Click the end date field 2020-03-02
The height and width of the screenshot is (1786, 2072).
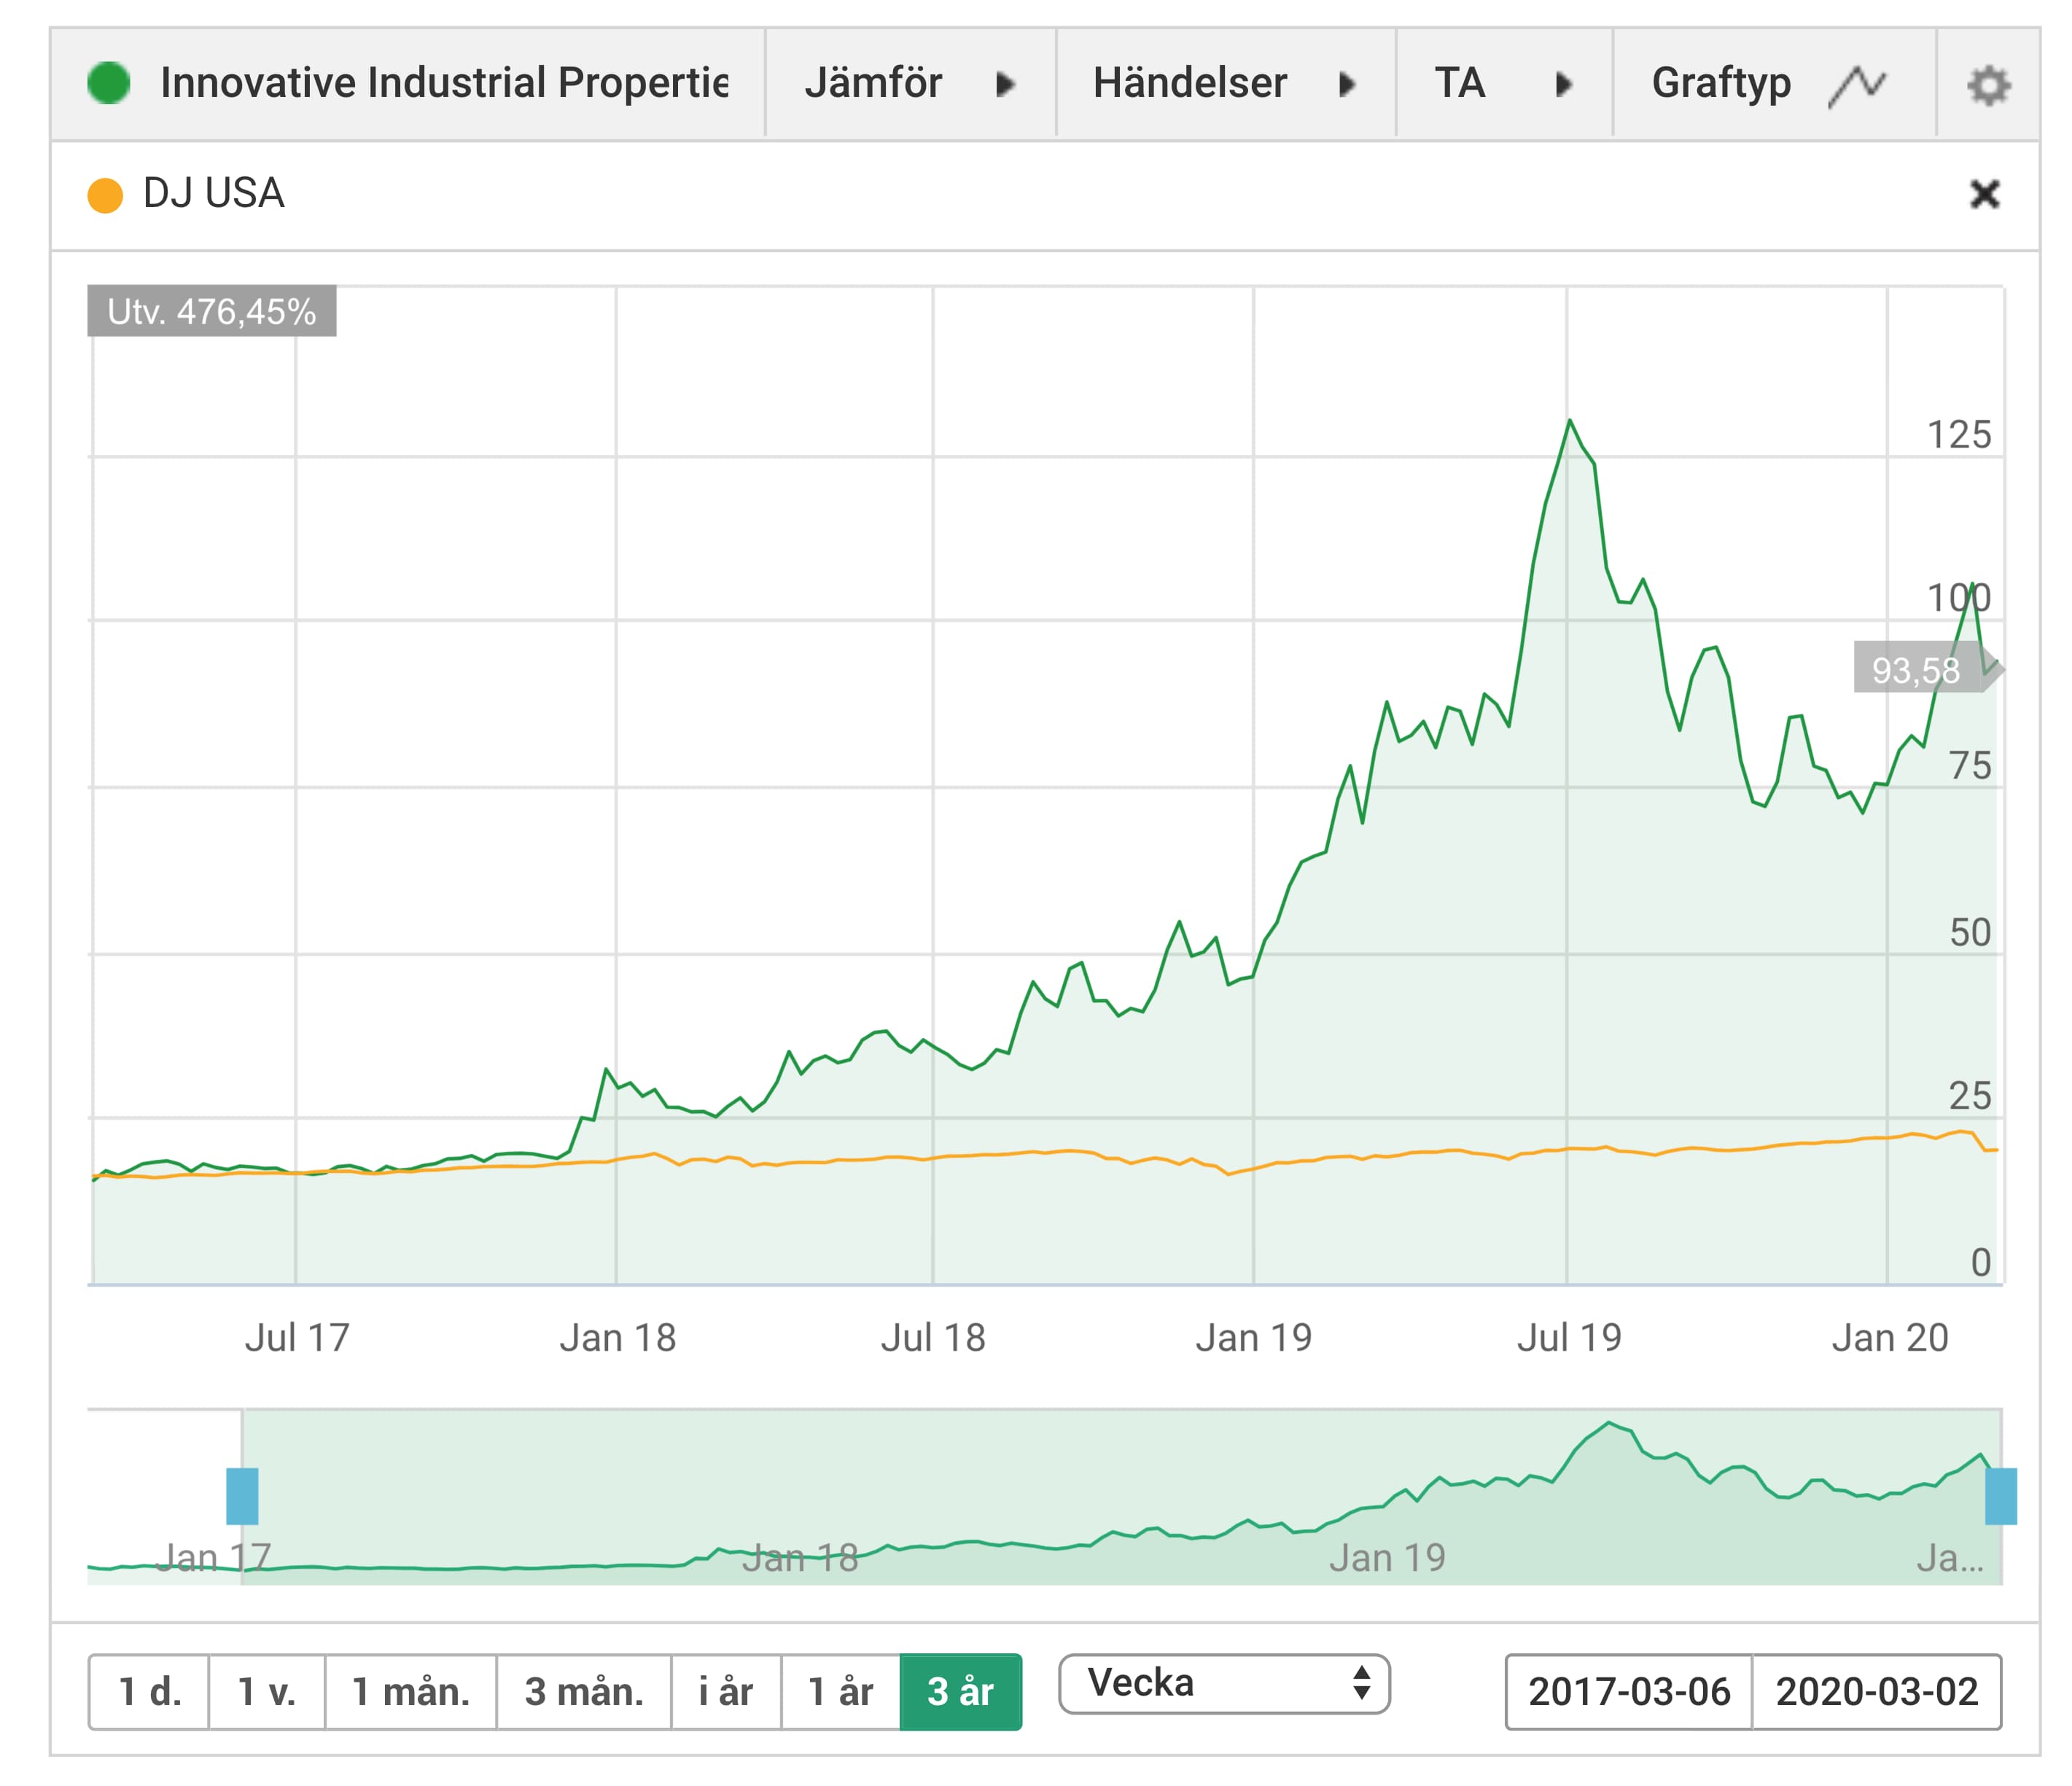pos(1877,1691)
